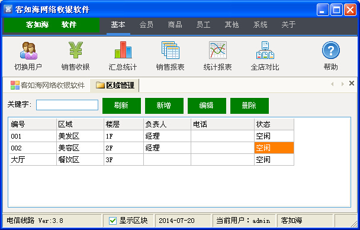The image size is (360, 230).
Task: Open the 关于 menu tab
Action: click(288, 25)
